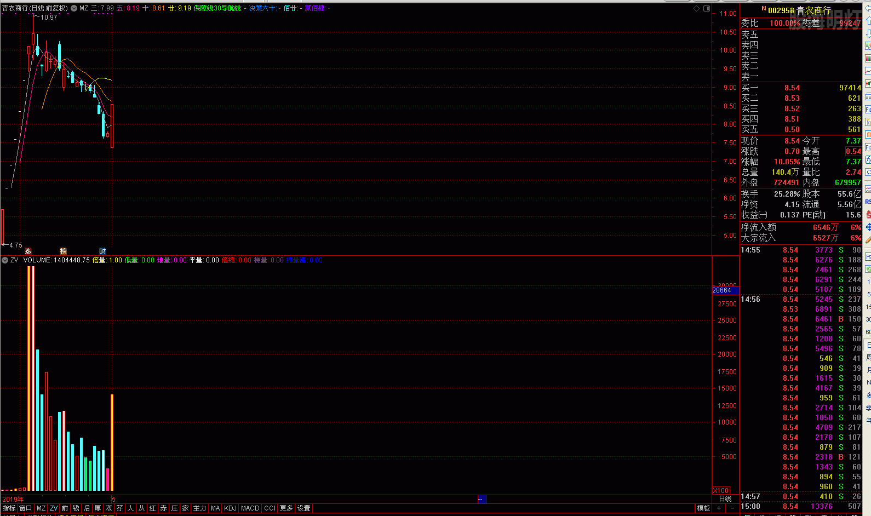Click the 28664 volume axis highlight

(725, 290)
